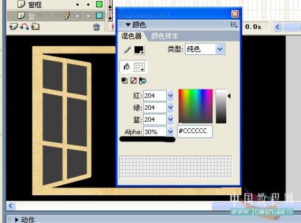
Task: Open the Alpha value slider arrow
Action: click(170, 131)
